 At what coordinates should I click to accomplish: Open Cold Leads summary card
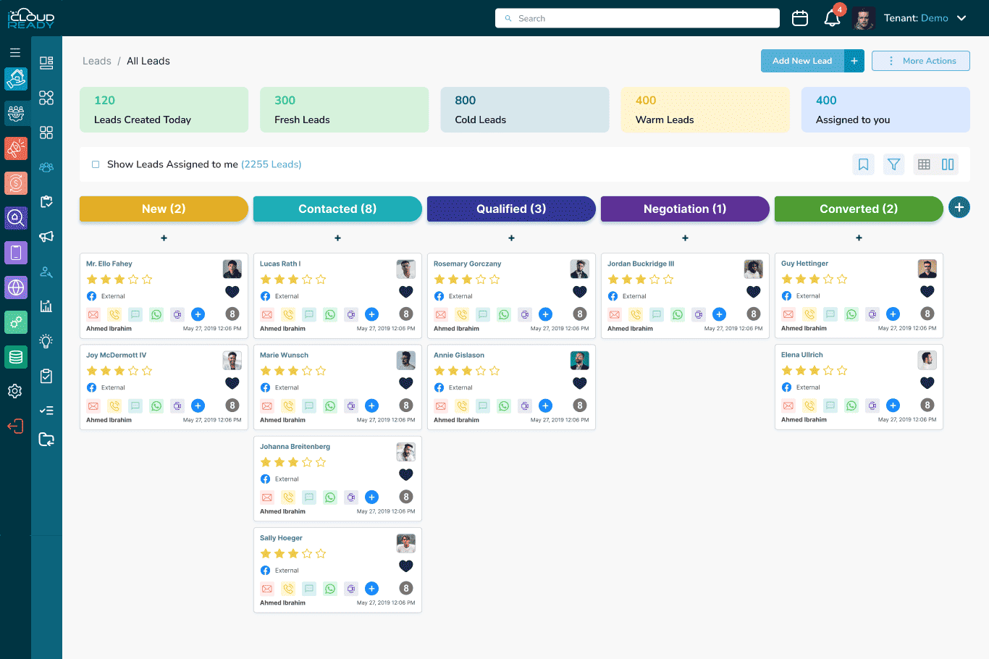pos(525,110)
